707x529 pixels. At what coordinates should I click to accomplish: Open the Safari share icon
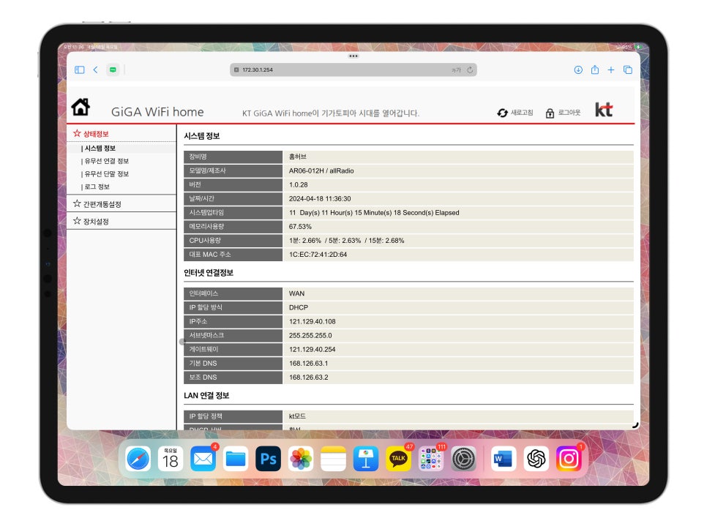click(x=595, y=70)
